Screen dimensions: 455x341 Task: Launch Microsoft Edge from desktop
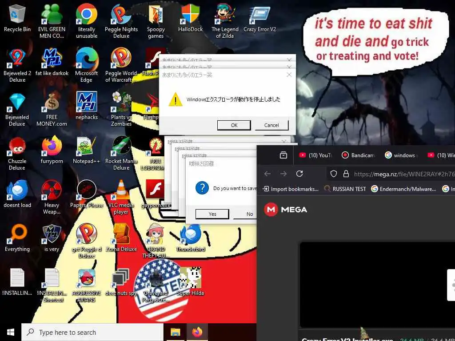tap(87, 65)
